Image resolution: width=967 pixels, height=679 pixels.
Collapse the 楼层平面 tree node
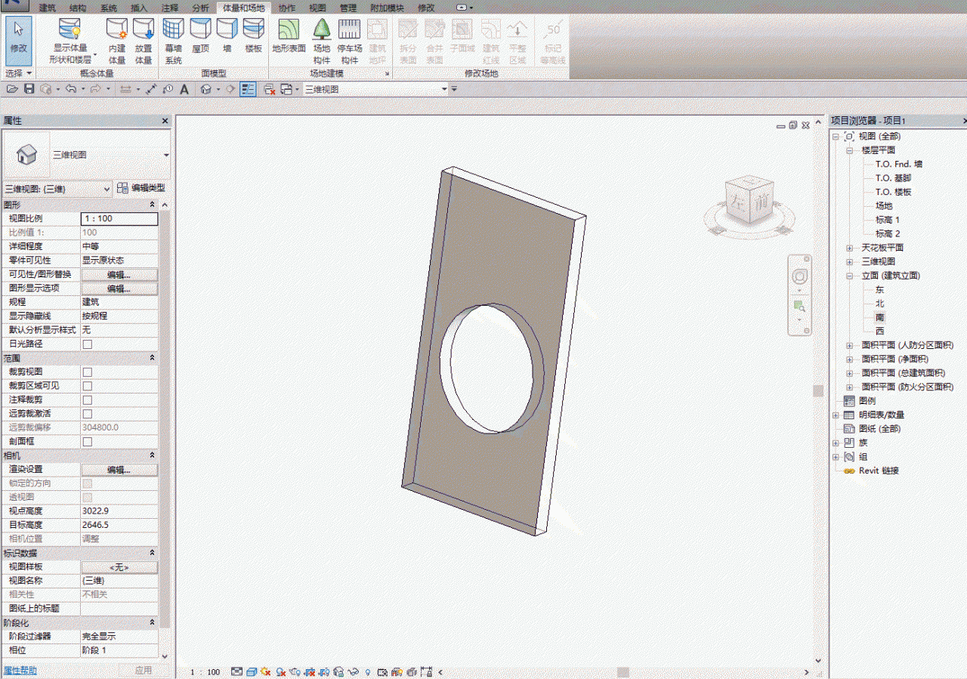849,150
